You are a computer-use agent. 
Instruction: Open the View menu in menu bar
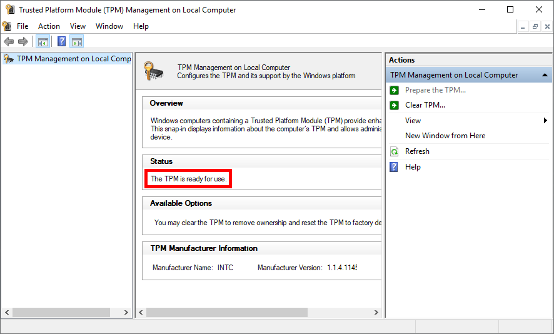point(78,26)
